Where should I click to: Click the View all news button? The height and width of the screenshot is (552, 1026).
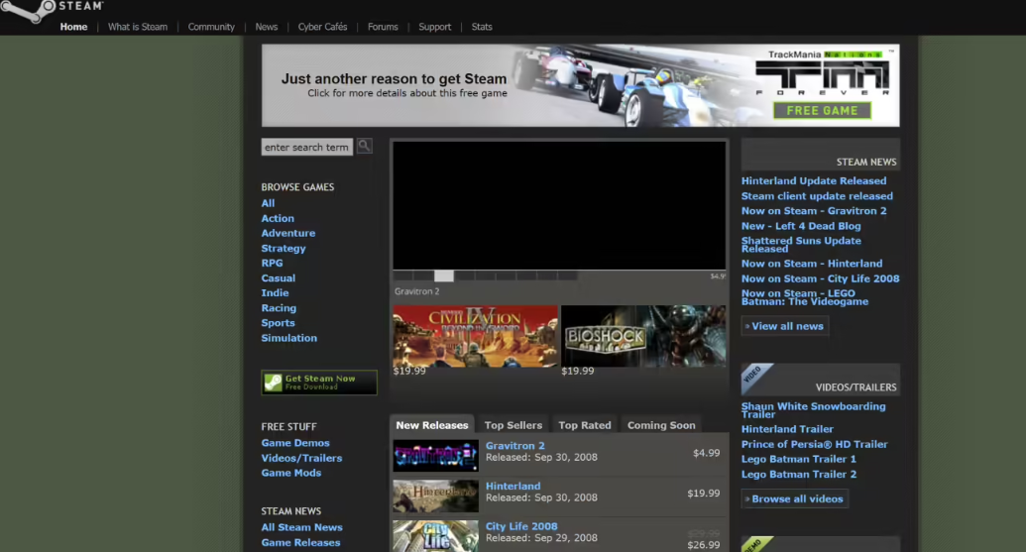click(x=785, y=326)
